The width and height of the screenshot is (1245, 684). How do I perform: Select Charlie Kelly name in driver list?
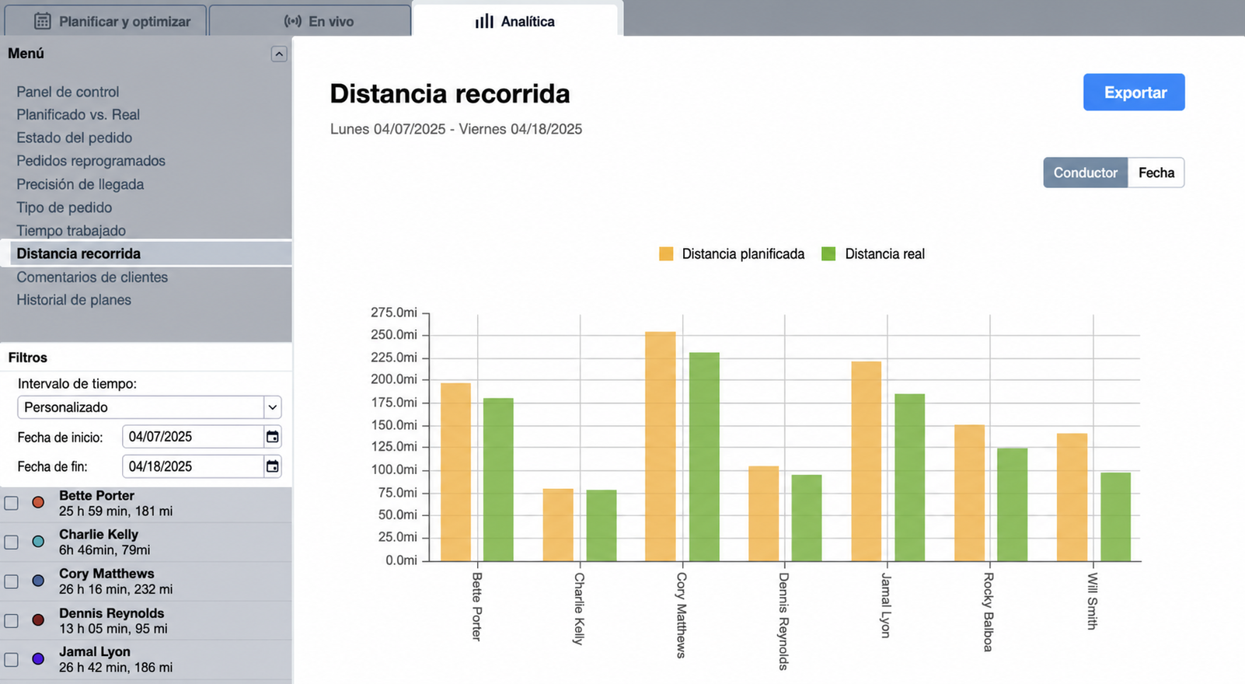point(99,534)
